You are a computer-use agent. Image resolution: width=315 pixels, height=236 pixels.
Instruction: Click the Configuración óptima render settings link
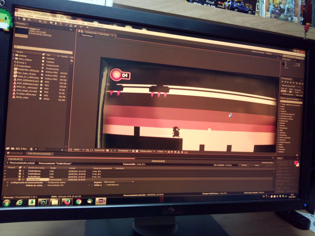click(56, 182)
